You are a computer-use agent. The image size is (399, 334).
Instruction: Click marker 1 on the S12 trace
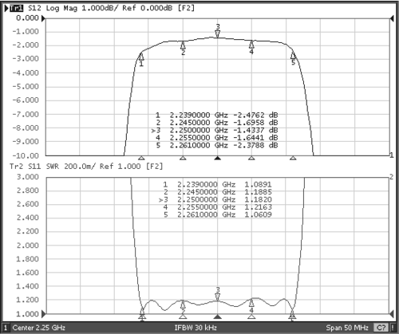141,60
